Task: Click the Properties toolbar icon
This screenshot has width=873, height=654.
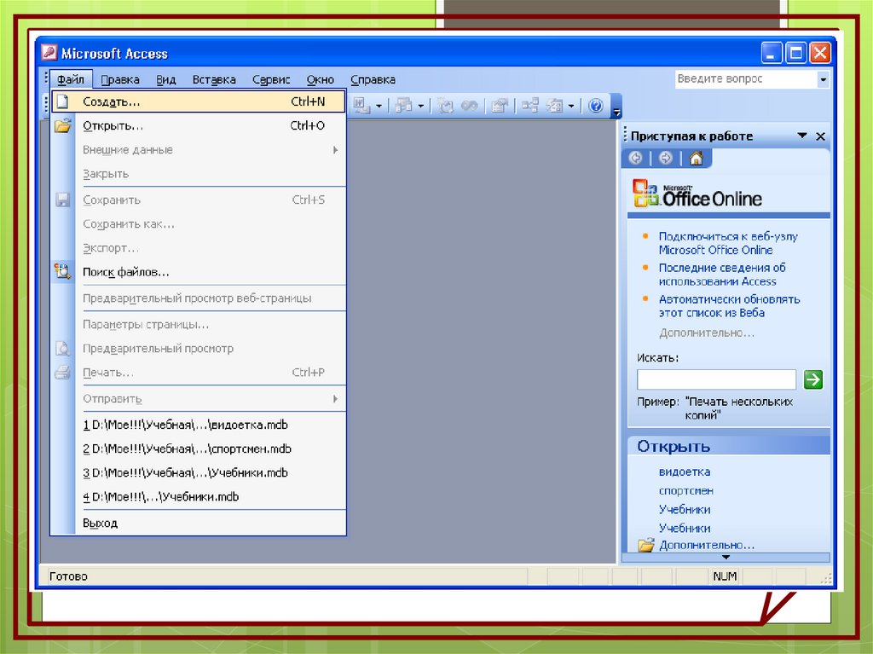Action: click(500, 105)
